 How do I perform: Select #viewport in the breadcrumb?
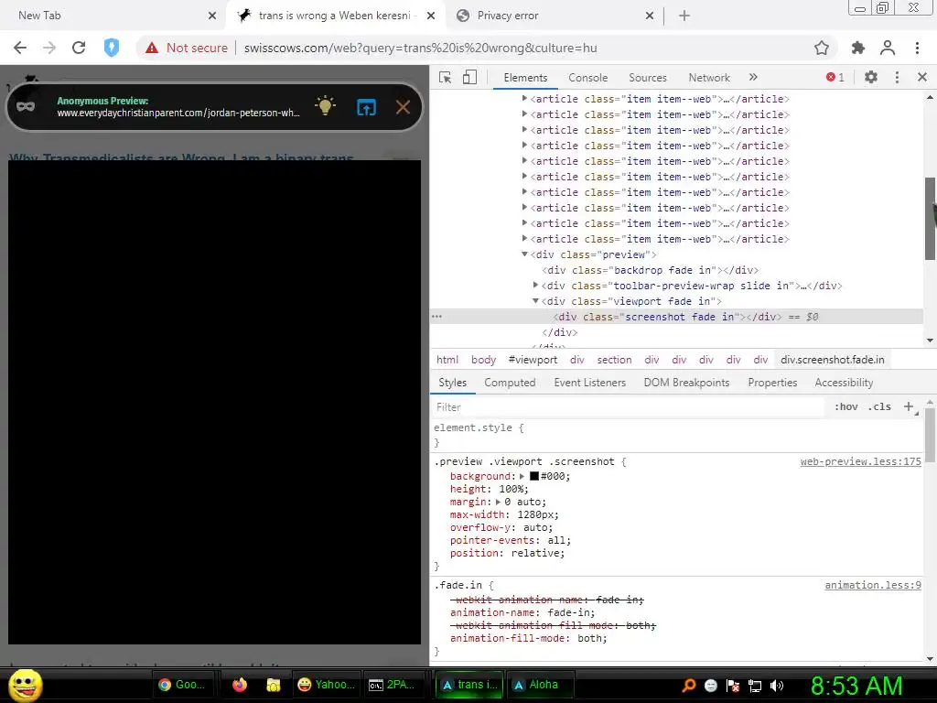533,360
